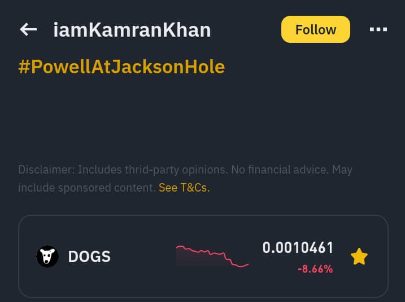Click the -8.66% price change
The image size is (405, 302).
click(315, 269)
